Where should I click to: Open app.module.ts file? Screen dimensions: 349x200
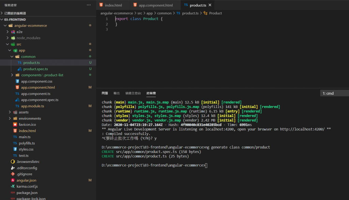pyautogui.click(x=32, y=106)
